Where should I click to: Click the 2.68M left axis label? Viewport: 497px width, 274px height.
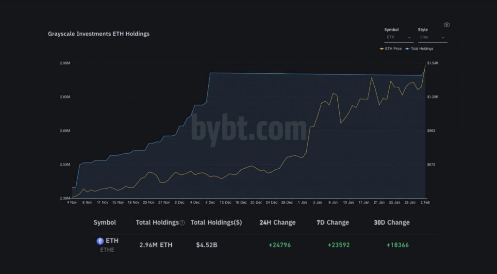(x=65, y=131)
